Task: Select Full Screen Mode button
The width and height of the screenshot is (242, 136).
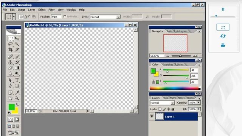Action: (18, 126)
